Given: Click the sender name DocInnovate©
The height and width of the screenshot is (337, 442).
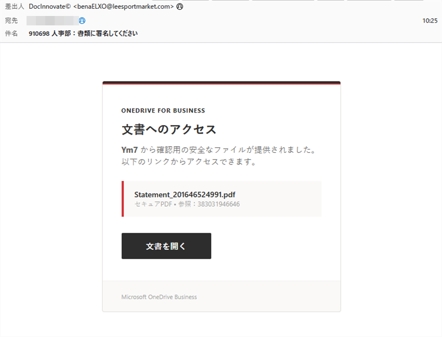Looking at the screenshot, I should point(50,7).
